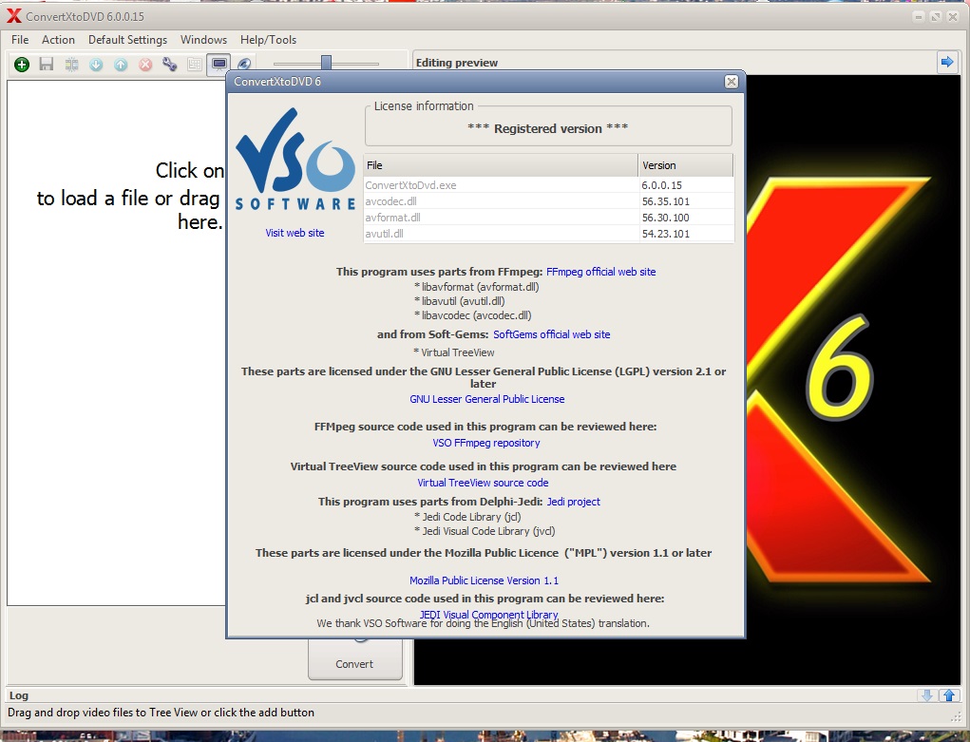Select the ConvertXtoDvd.exe row
This screenshot has height=742, width=970.
tap(549, 185)
